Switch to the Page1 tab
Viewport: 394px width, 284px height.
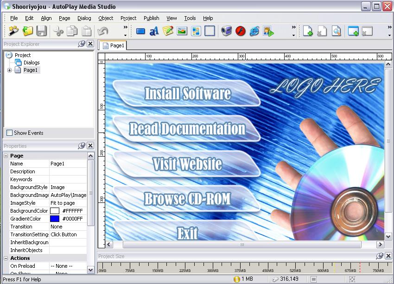pyautogui.click(x=113, y=45)
